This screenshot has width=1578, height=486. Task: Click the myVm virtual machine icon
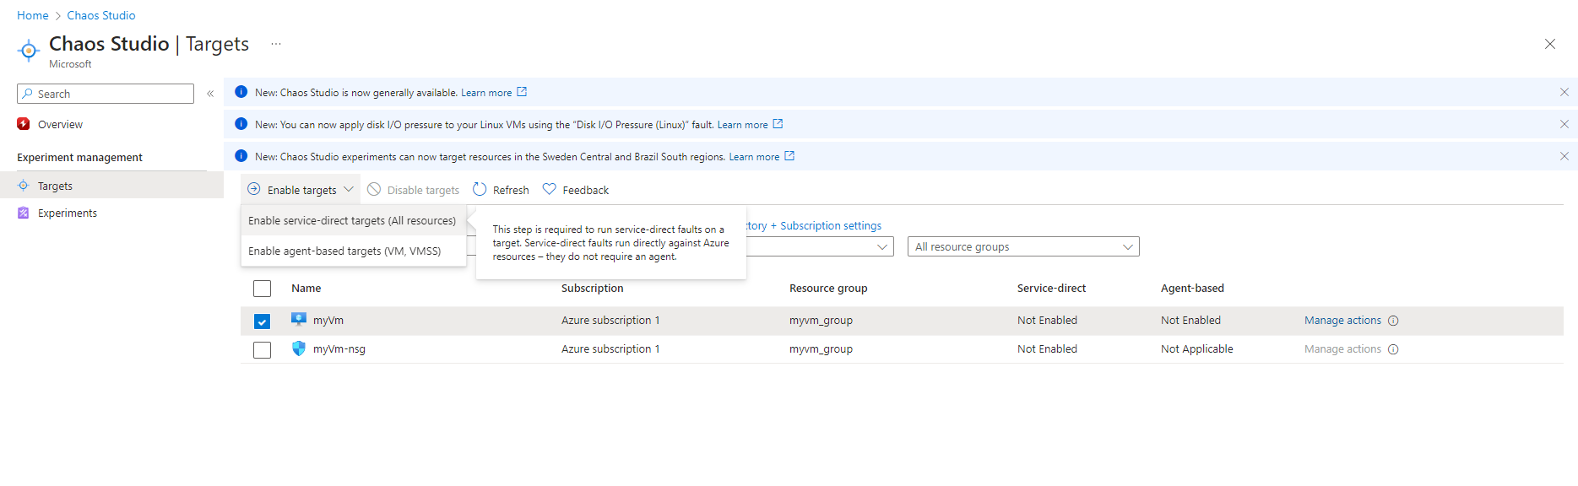point(299,320)
